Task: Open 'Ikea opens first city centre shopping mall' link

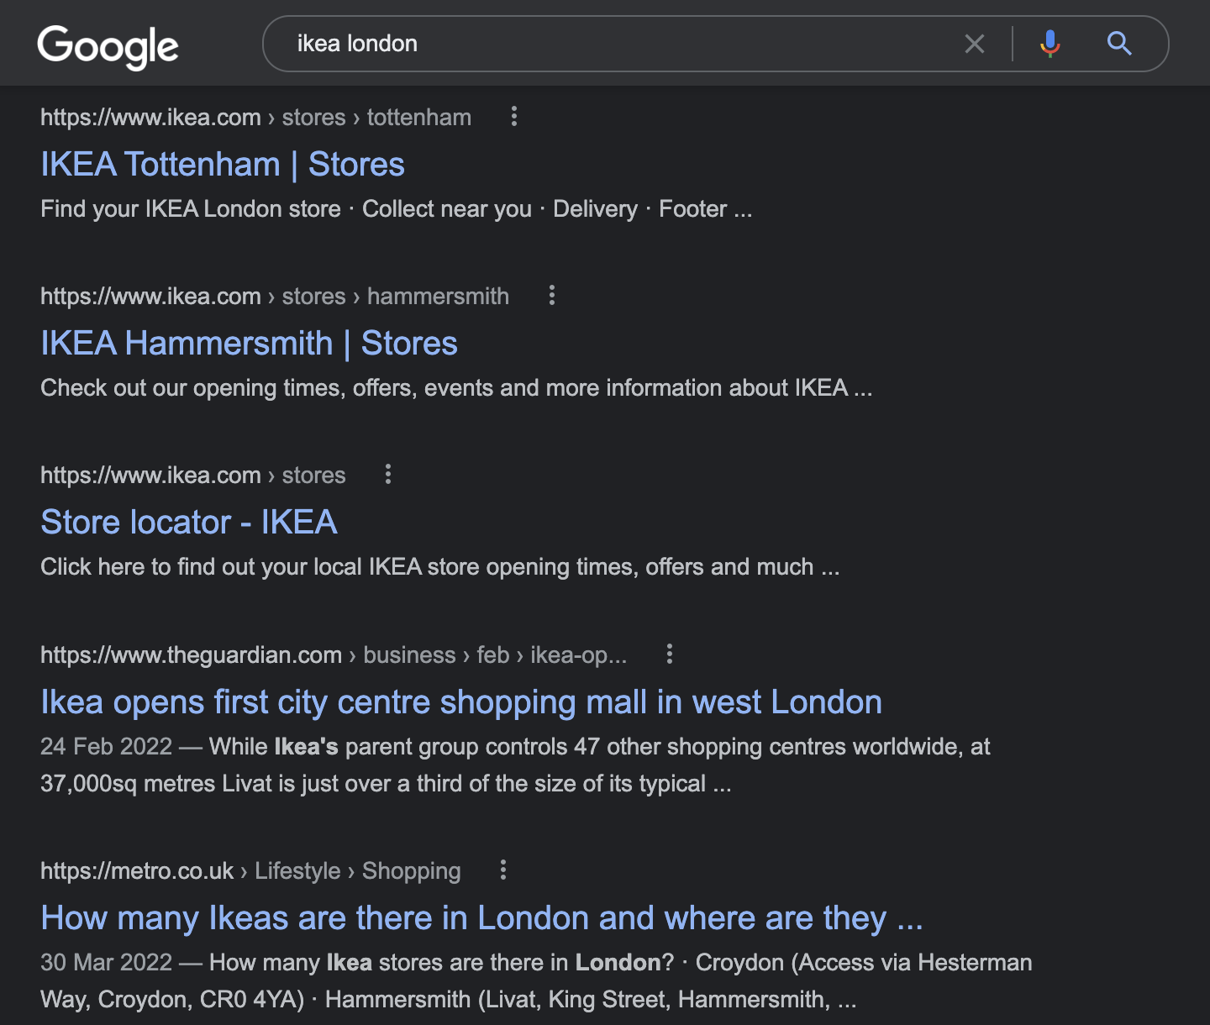Action: point(461,702)
